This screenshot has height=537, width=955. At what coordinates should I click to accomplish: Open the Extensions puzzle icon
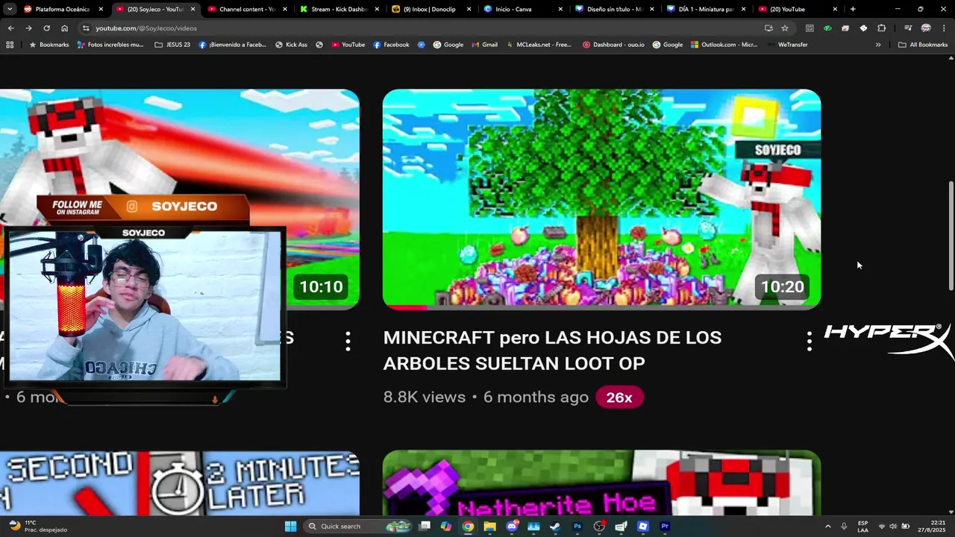(x=881, y=28)
